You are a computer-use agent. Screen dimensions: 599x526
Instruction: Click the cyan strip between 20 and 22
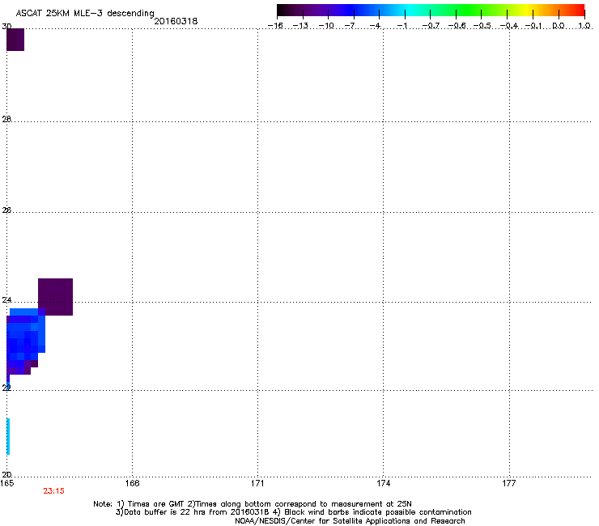[x=8, y=436]
